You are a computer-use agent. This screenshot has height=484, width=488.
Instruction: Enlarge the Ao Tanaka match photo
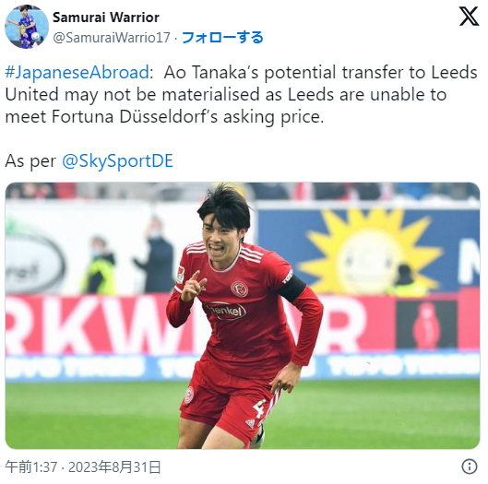(243, 315)
